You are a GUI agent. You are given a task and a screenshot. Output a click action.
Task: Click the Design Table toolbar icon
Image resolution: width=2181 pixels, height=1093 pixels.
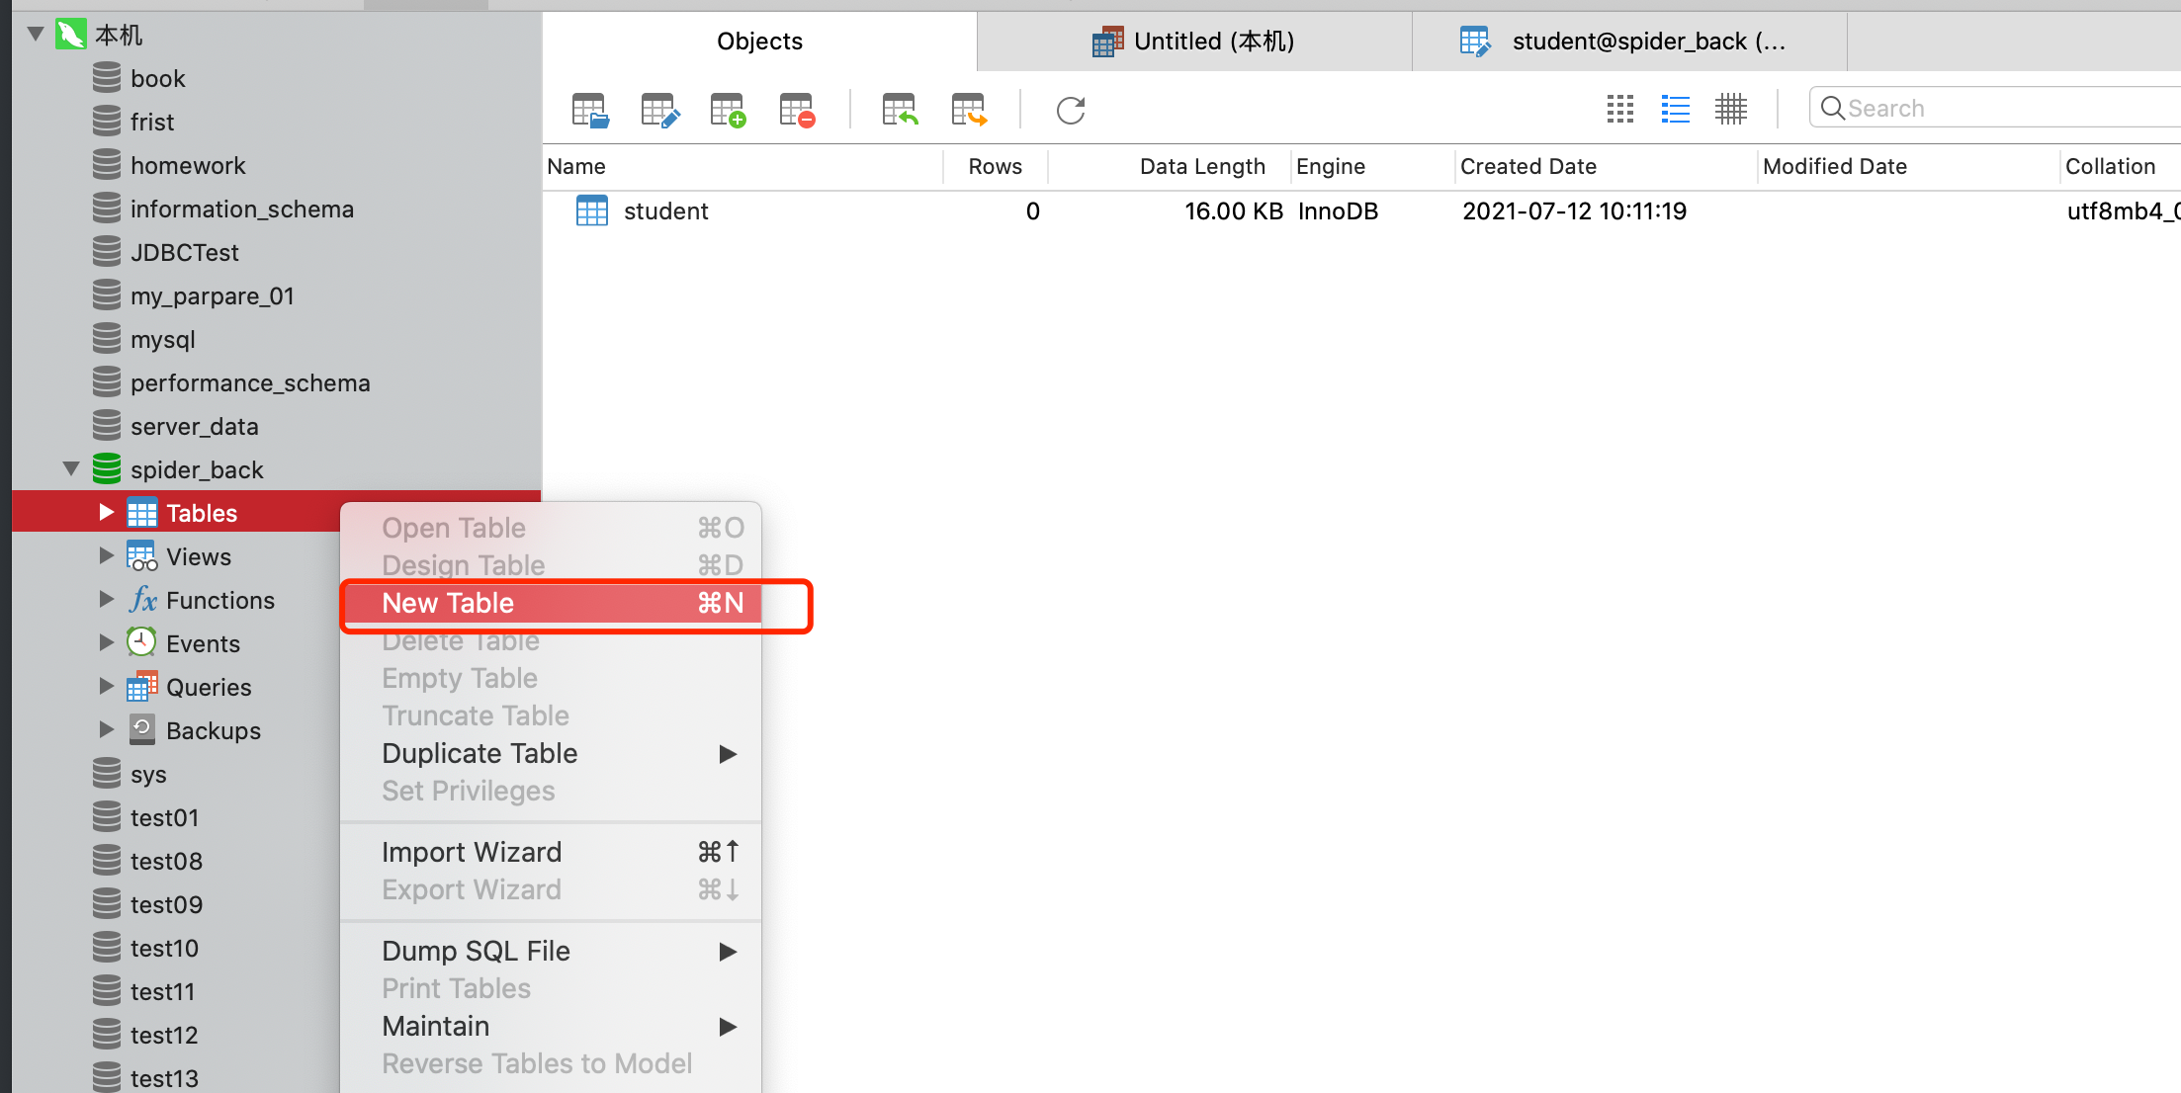(659, 110)
